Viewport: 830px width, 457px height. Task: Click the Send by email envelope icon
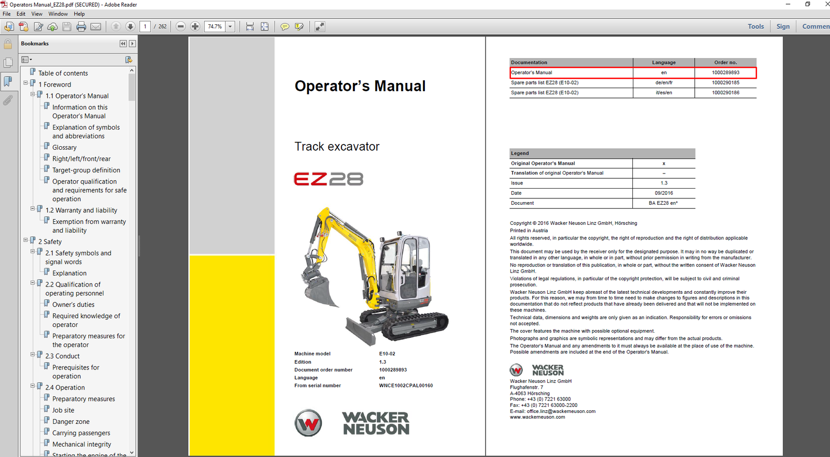95,26
